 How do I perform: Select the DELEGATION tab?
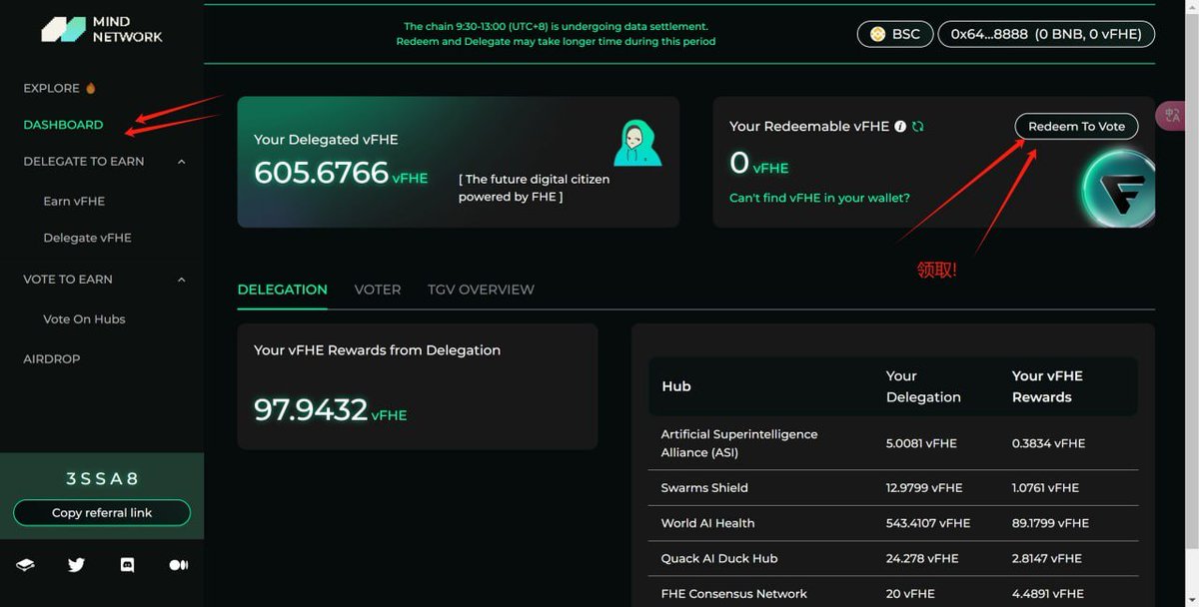pyautogui.click(x=282, y=290)
